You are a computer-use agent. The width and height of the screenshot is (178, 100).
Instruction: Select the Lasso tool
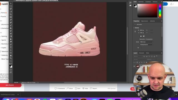click(x=11, y=9)
